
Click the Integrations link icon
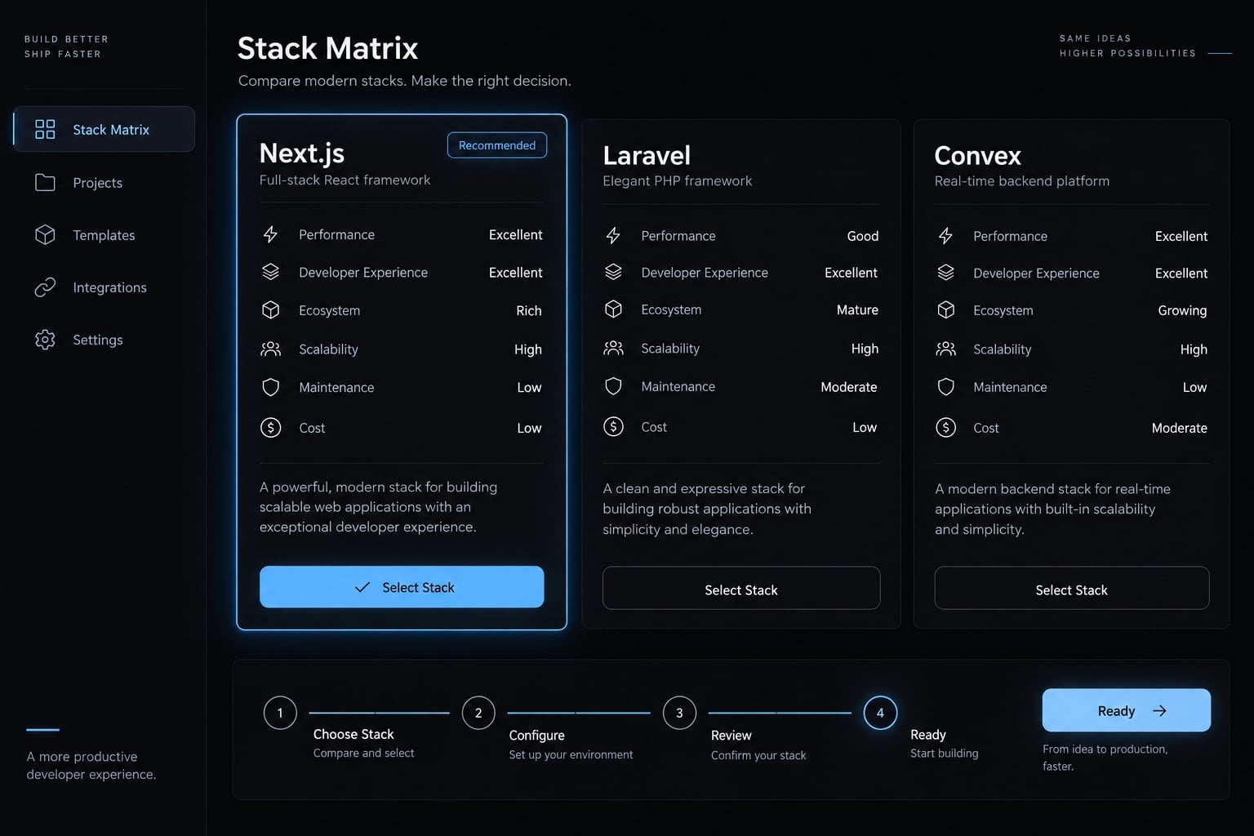tap(45, 287)
